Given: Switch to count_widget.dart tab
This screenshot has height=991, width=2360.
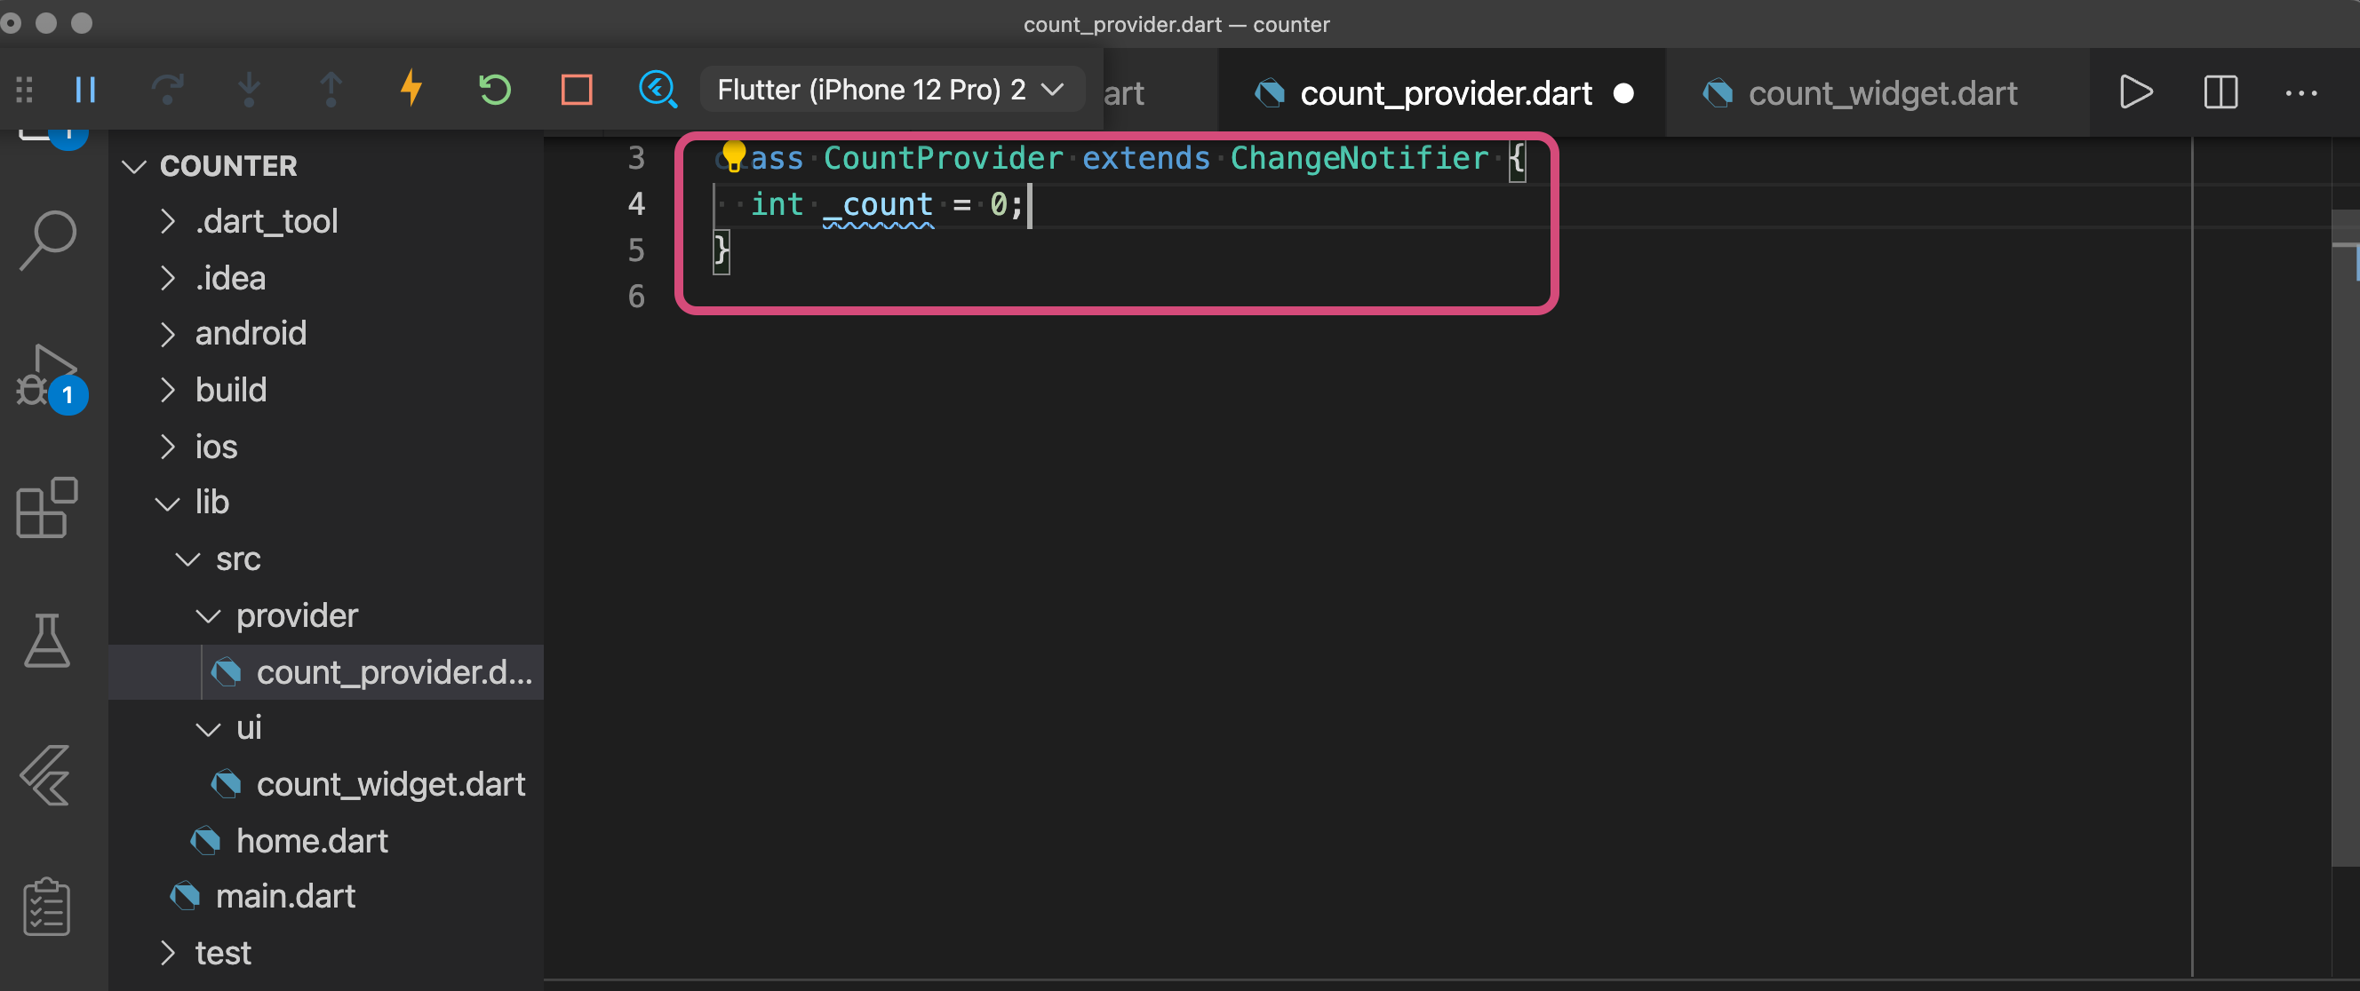Looking at the screenshot, I should [x=1881, y=93].
